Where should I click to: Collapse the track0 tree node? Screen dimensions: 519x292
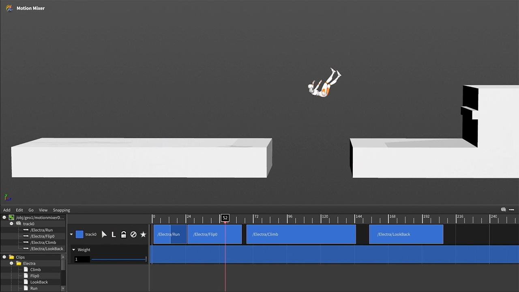[x=11, y=224]
